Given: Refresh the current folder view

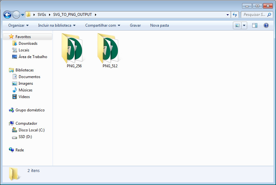Looking at the screenshot, I should 234,15.
